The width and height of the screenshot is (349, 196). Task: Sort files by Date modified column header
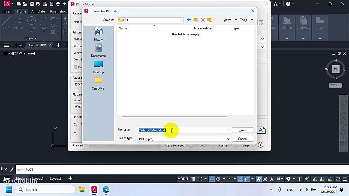(210, 28)
